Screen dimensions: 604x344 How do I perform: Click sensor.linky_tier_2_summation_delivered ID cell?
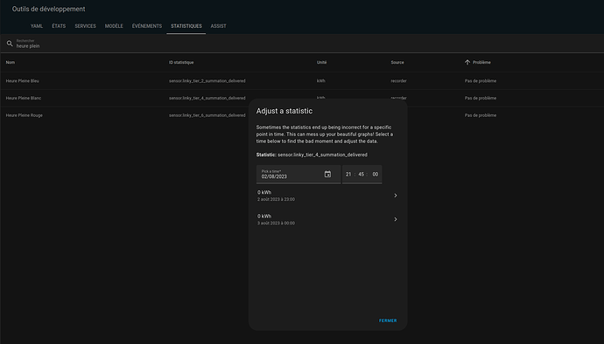[207, 81]
